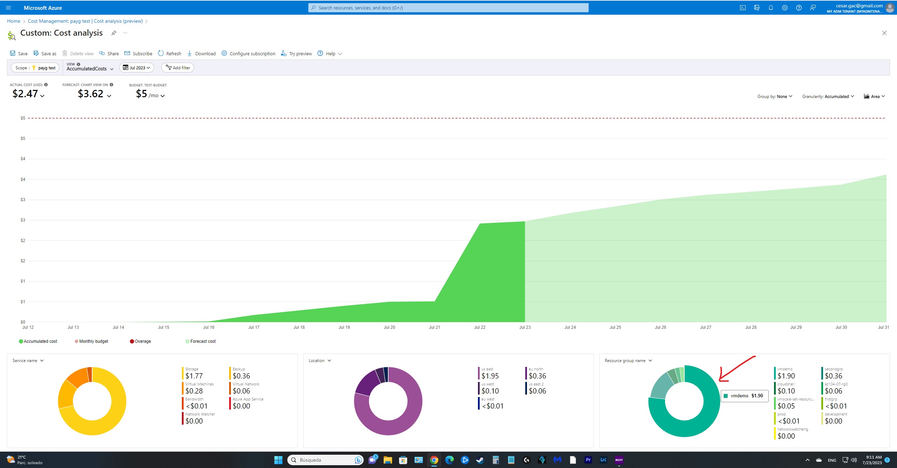Open the notifications bell
This screenshot has width=897, height=468.
pos(771,8)
